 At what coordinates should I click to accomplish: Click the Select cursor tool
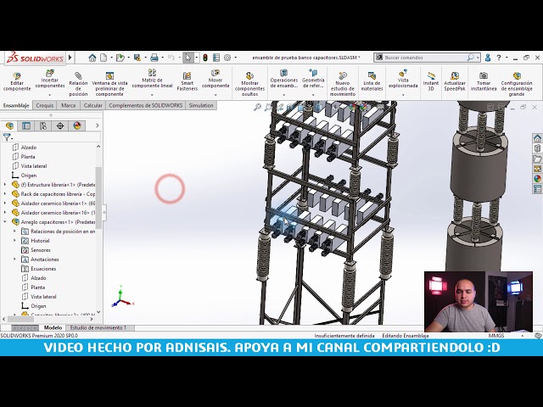tap(188, 58)
